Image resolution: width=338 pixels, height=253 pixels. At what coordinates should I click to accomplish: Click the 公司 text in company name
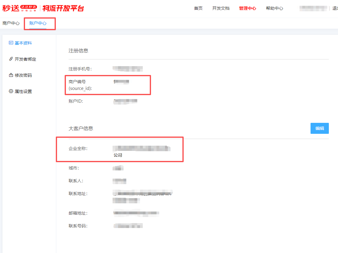[x=118, y=155]
